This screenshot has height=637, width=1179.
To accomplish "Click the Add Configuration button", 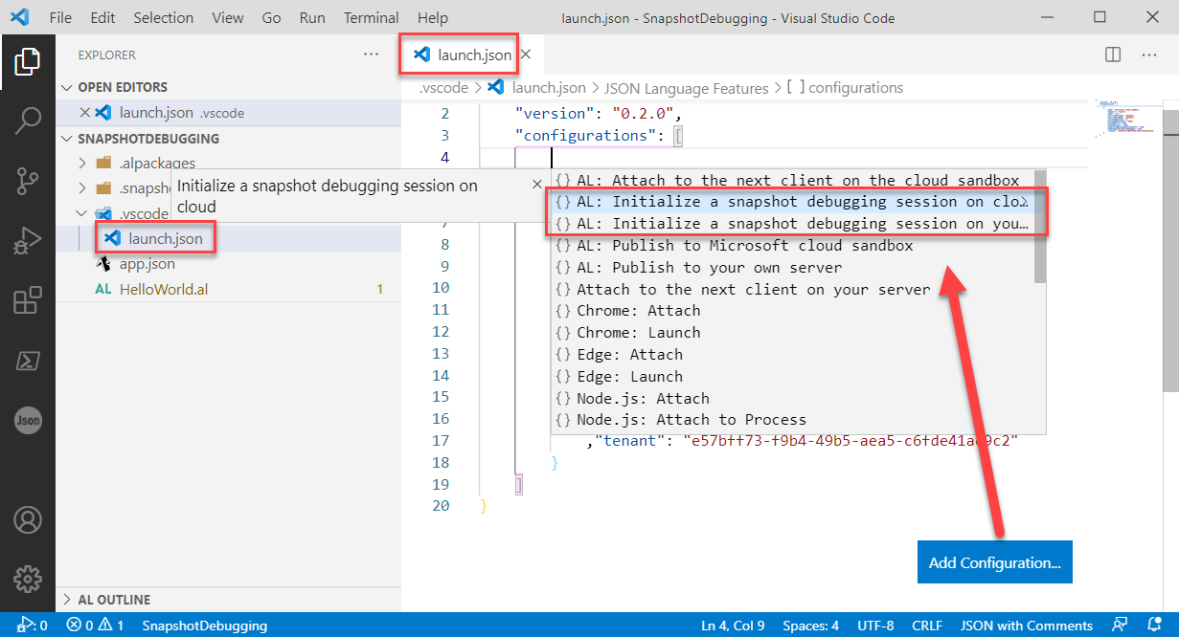I will click(995, 562).
